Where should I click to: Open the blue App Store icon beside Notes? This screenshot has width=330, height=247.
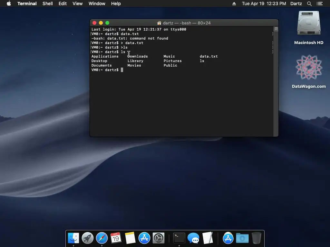[x=144, y=238]
